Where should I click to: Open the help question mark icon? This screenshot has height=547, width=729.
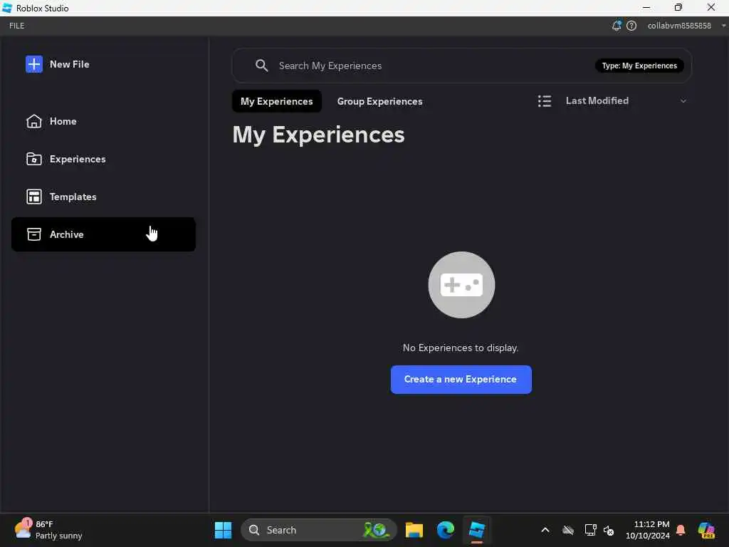631,26
